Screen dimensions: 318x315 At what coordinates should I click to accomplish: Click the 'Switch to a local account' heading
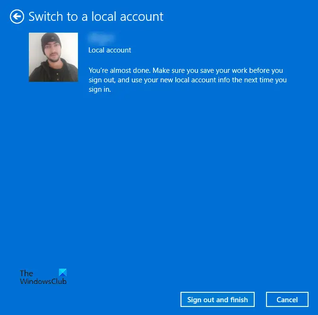(96, 17)
